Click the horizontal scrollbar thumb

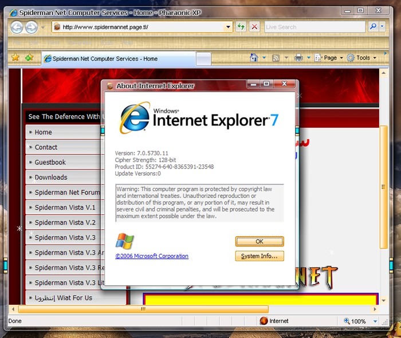click(x=143, y=309)
